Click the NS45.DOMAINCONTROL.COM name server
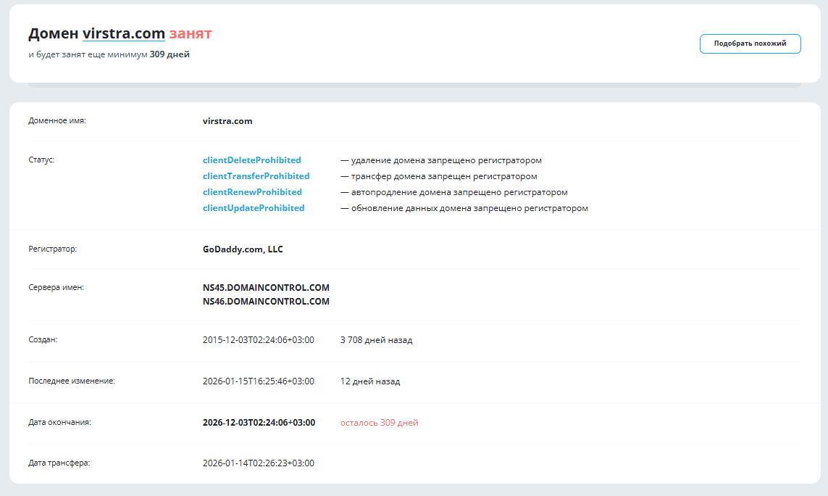The image size is (828, 496). [266, 288]
